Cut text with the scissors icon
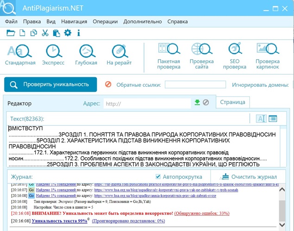 (45, 33)
